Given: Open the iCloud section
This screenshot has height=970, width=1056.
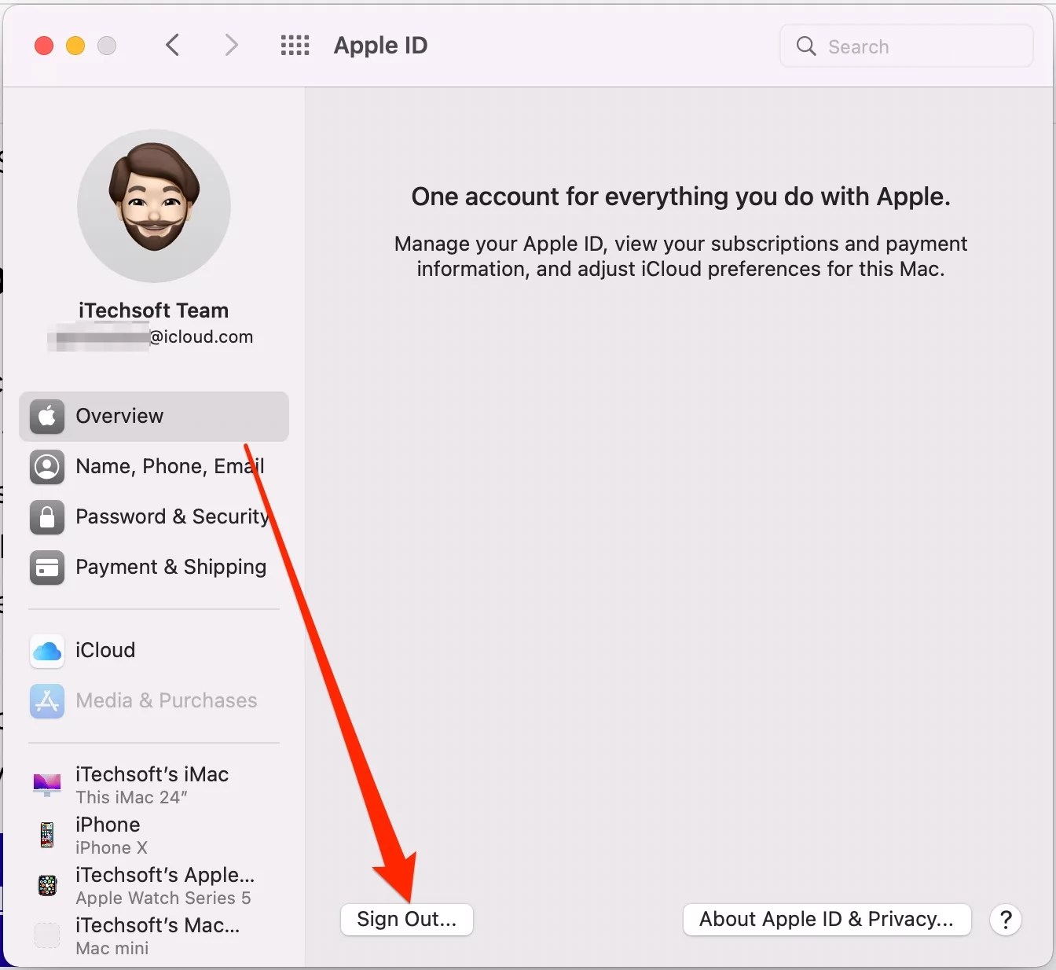Looking at the screenshot, I should point(154,651).
